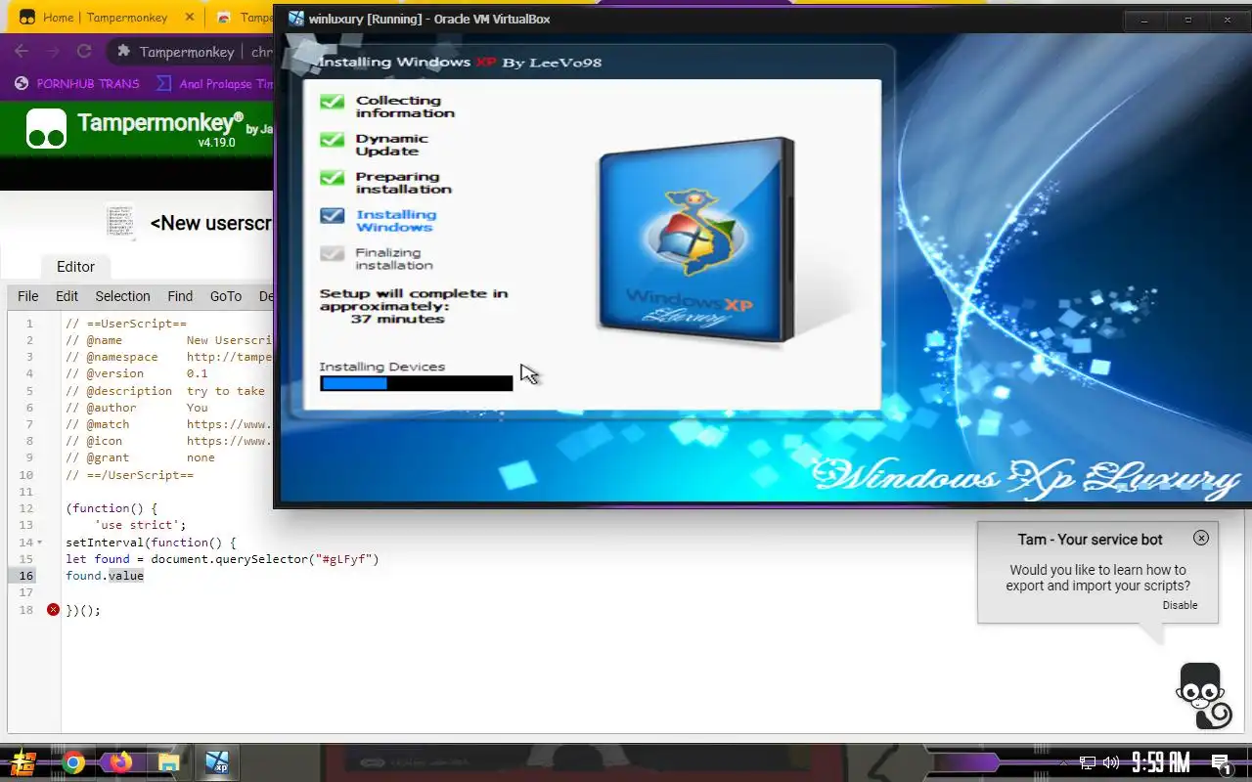Go forward in Chrome

(x=53, y=52)
